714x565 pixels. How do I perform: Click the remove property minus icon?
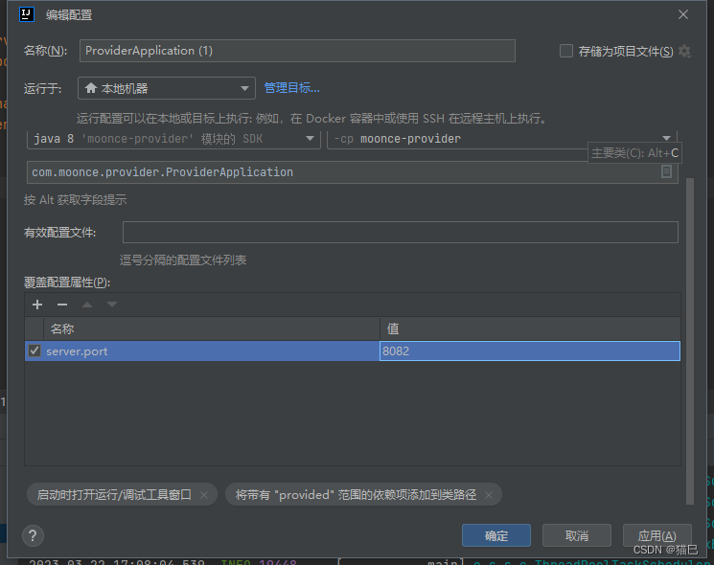[62, 305]
